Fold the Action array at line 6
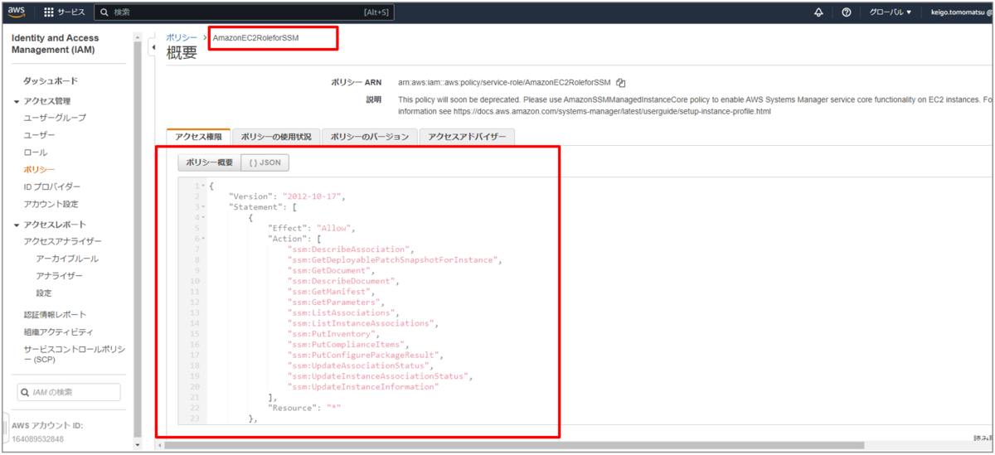Image resolution: width=995 pixels, height=455 pixels. click(204, 239)
